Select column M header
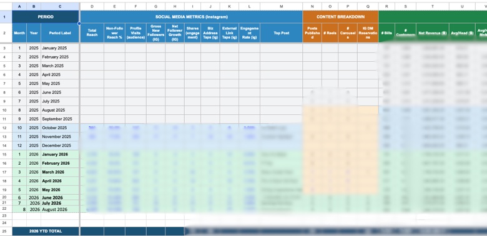 pos(281,6)
